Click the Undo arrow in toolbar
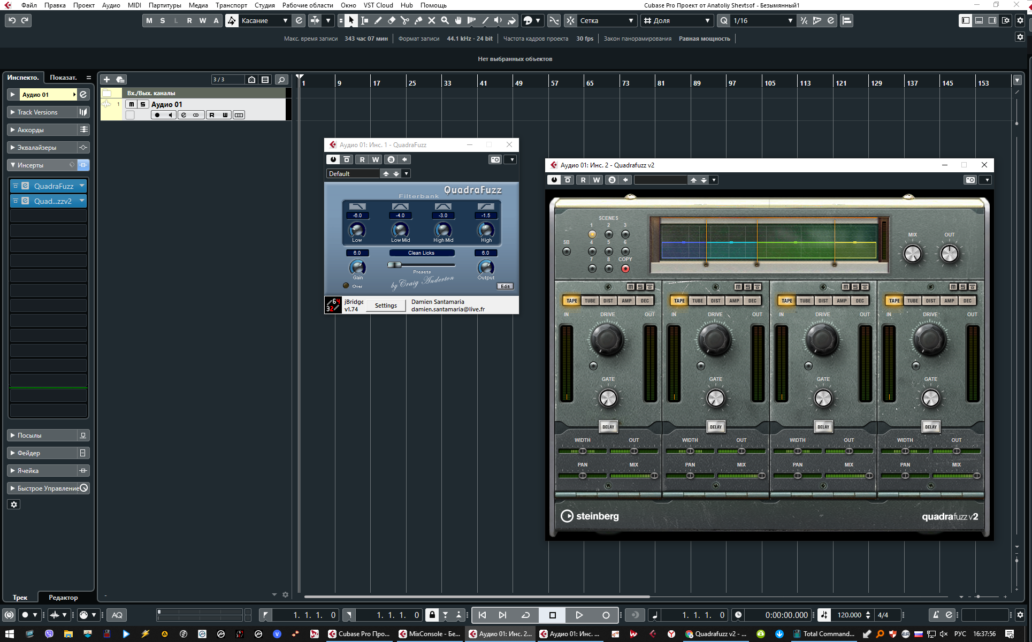 tap(12, 20)
